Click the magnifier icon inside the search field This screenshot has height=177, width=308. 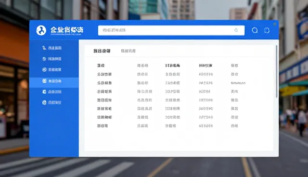click(x=236, y=30)
